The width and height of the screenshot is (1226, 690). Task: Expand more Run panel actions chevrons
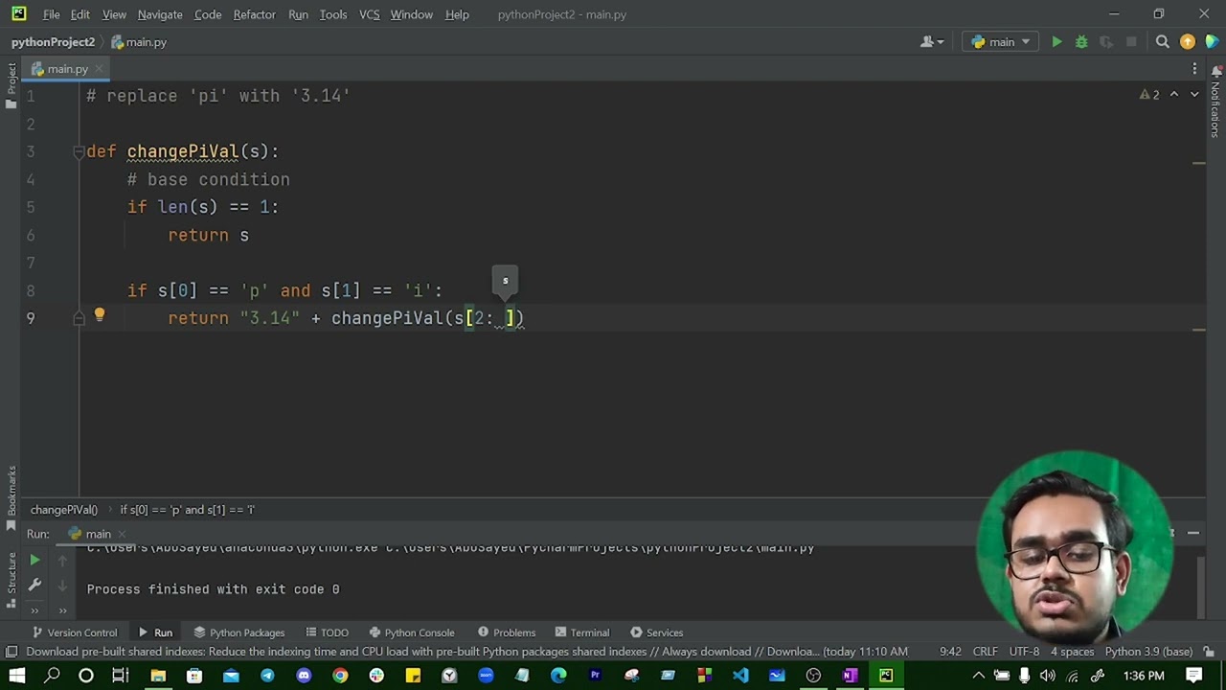(x=34, y=609)
